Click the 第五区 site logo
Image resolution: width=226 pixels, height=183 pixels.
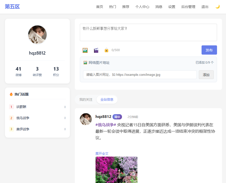[12, 7]
